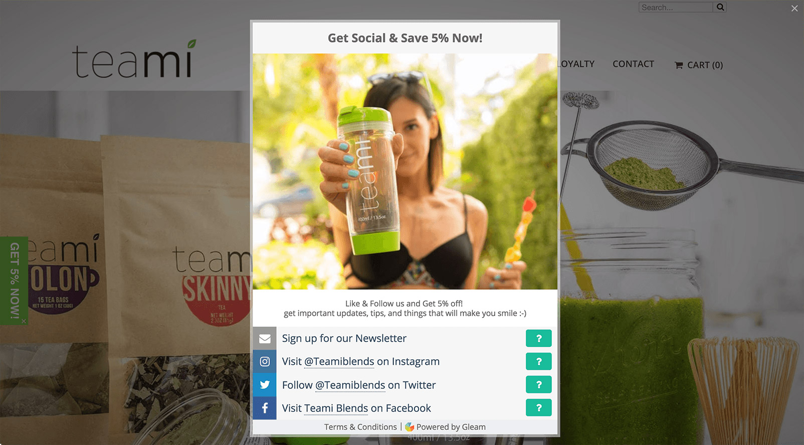804x445 pixels.
Task: Click the Instagram icon in the popup
Action: 265,361
